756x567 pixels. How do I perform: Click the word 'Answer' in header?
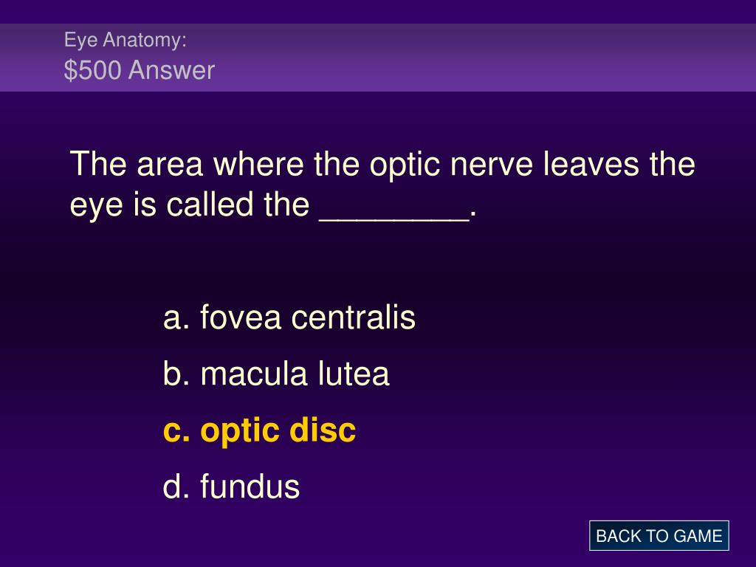[x=171, y=70]
